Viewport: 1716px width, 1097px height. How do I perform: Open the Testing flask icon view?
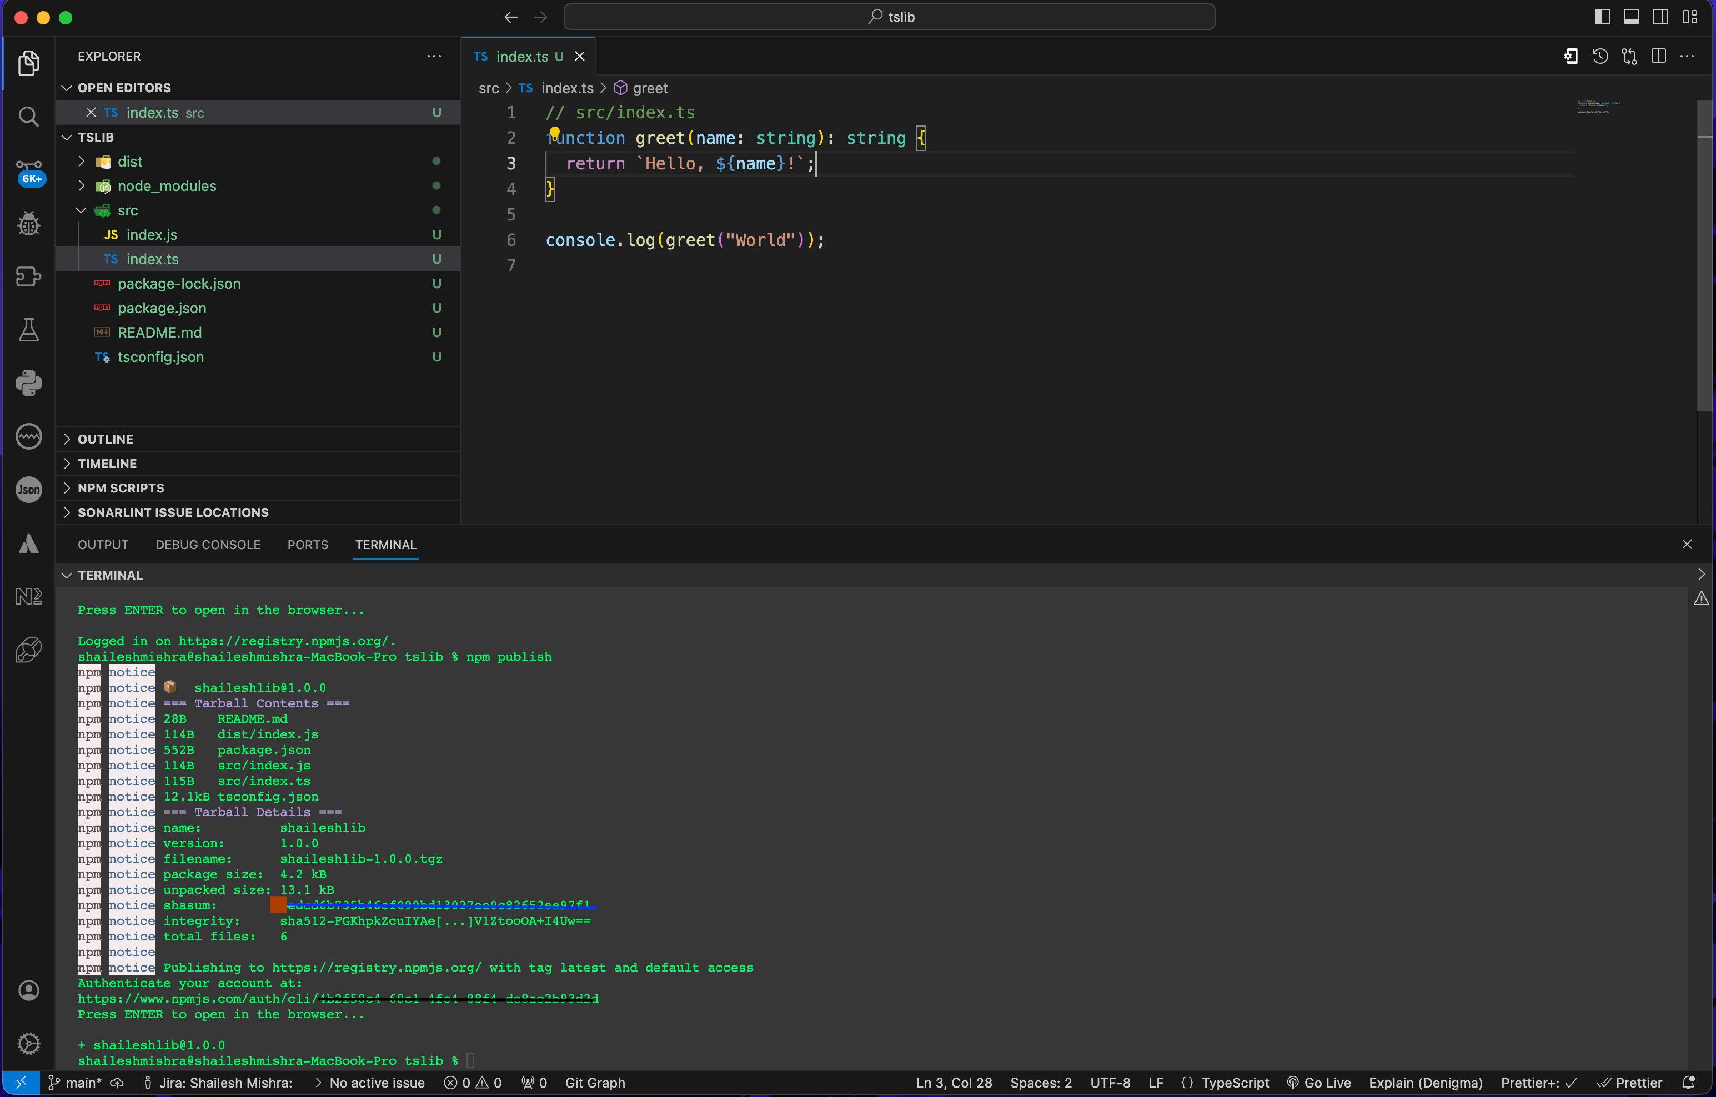click(x=28, y=330)
